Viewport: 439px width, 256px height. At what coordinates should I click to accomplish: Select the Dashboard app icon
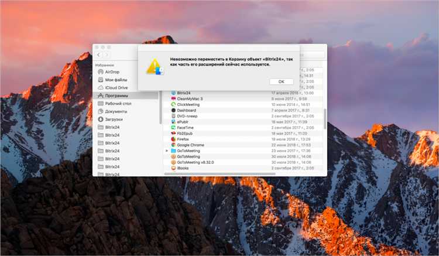pos(173,110)
